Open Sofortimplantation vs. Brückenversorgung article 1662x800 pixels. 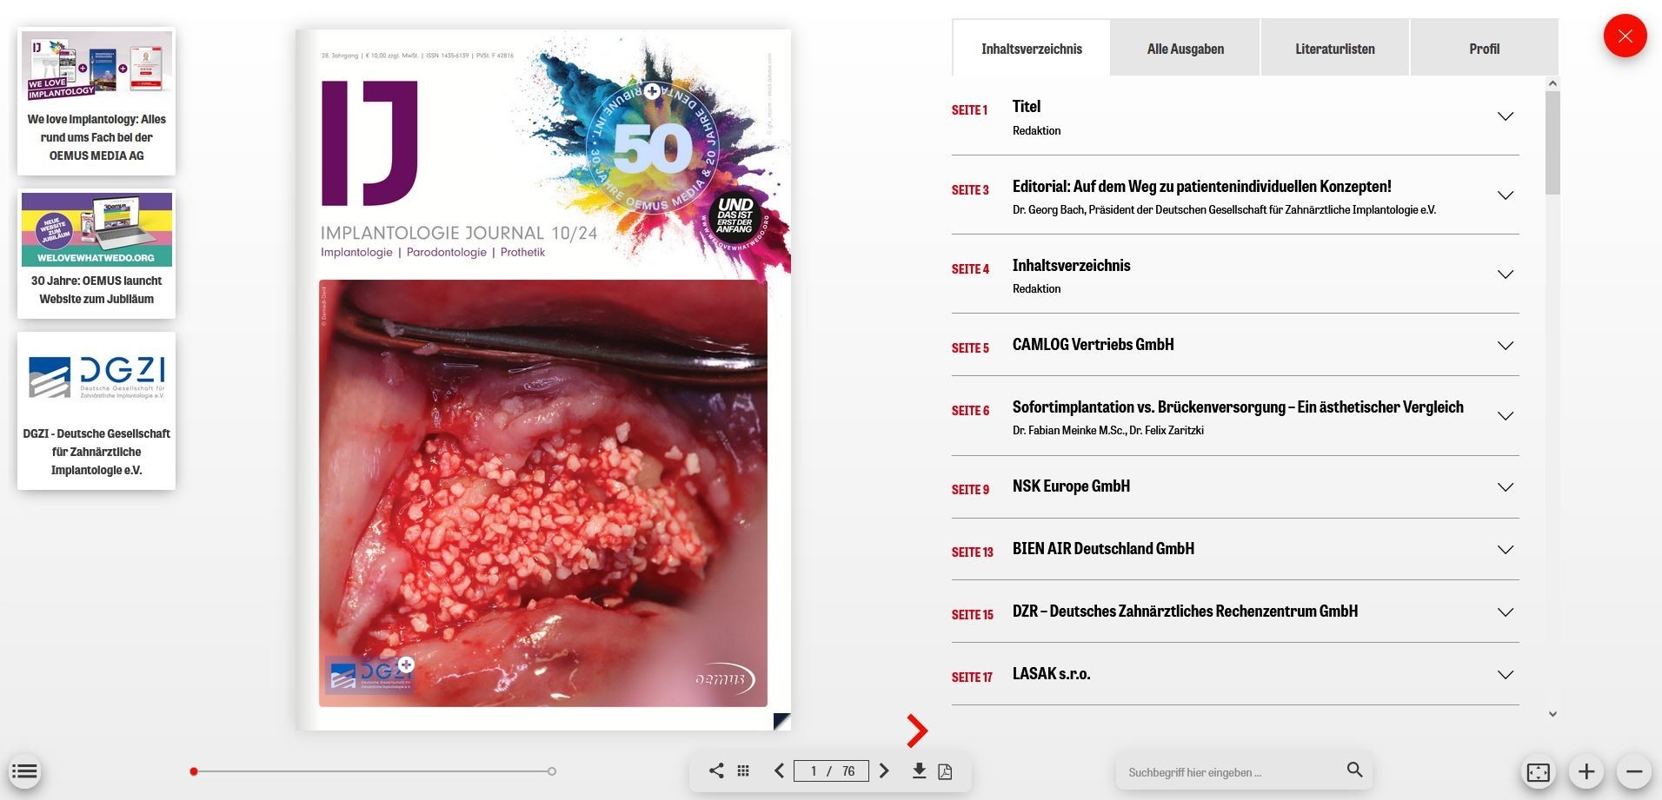(x=1238, y=407)
